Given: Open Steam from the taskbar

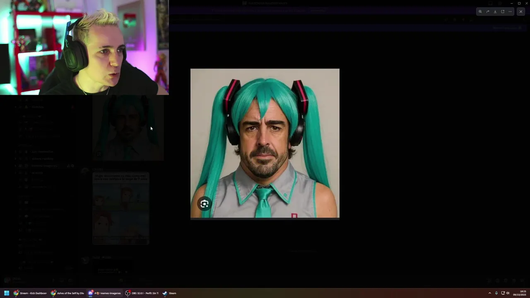Looking at the screenshot, I should pos(169,293).
